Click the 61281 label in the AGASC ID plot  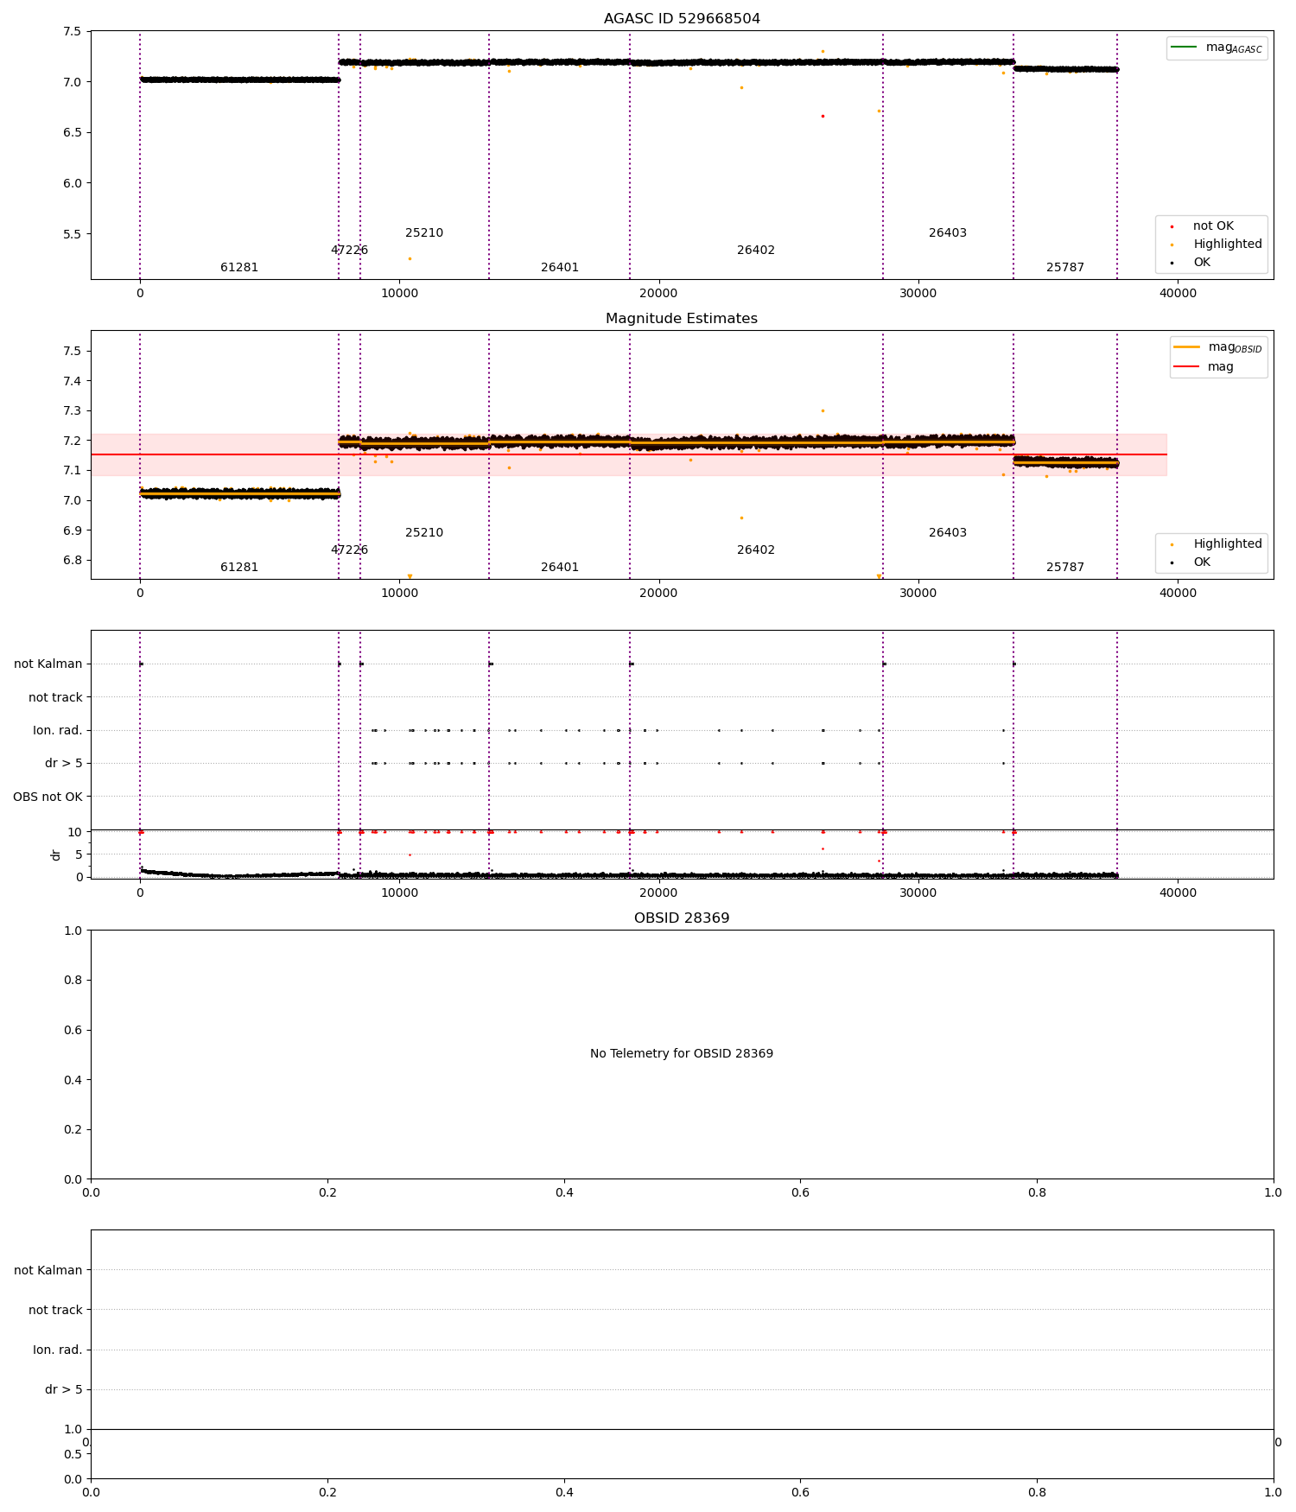coord(239,268)
